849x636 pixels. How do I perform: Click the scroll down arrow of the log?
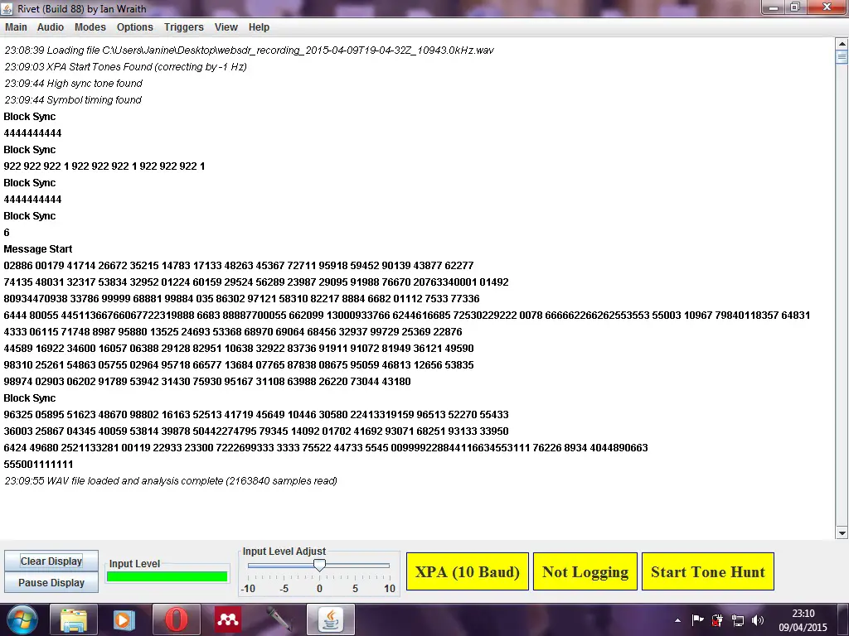(842, 532)
